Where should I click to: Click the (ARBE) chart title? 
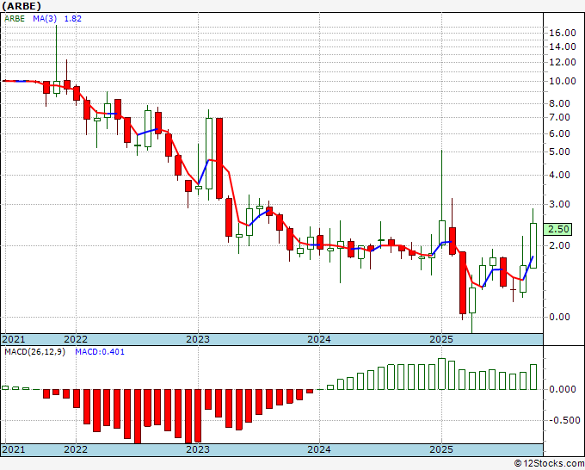(x=22, y=6)
